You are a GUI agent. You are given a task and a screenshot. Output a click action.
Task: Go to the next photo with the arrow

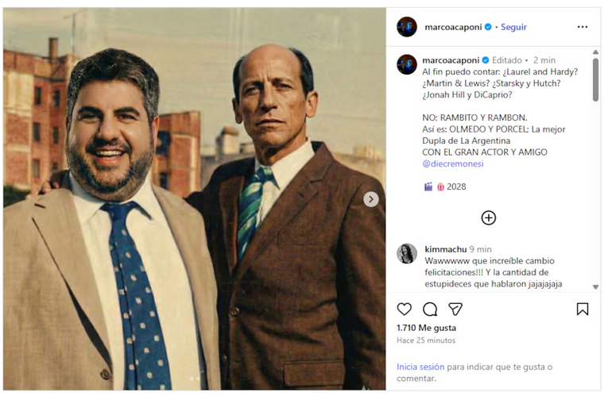coord(371,199)
